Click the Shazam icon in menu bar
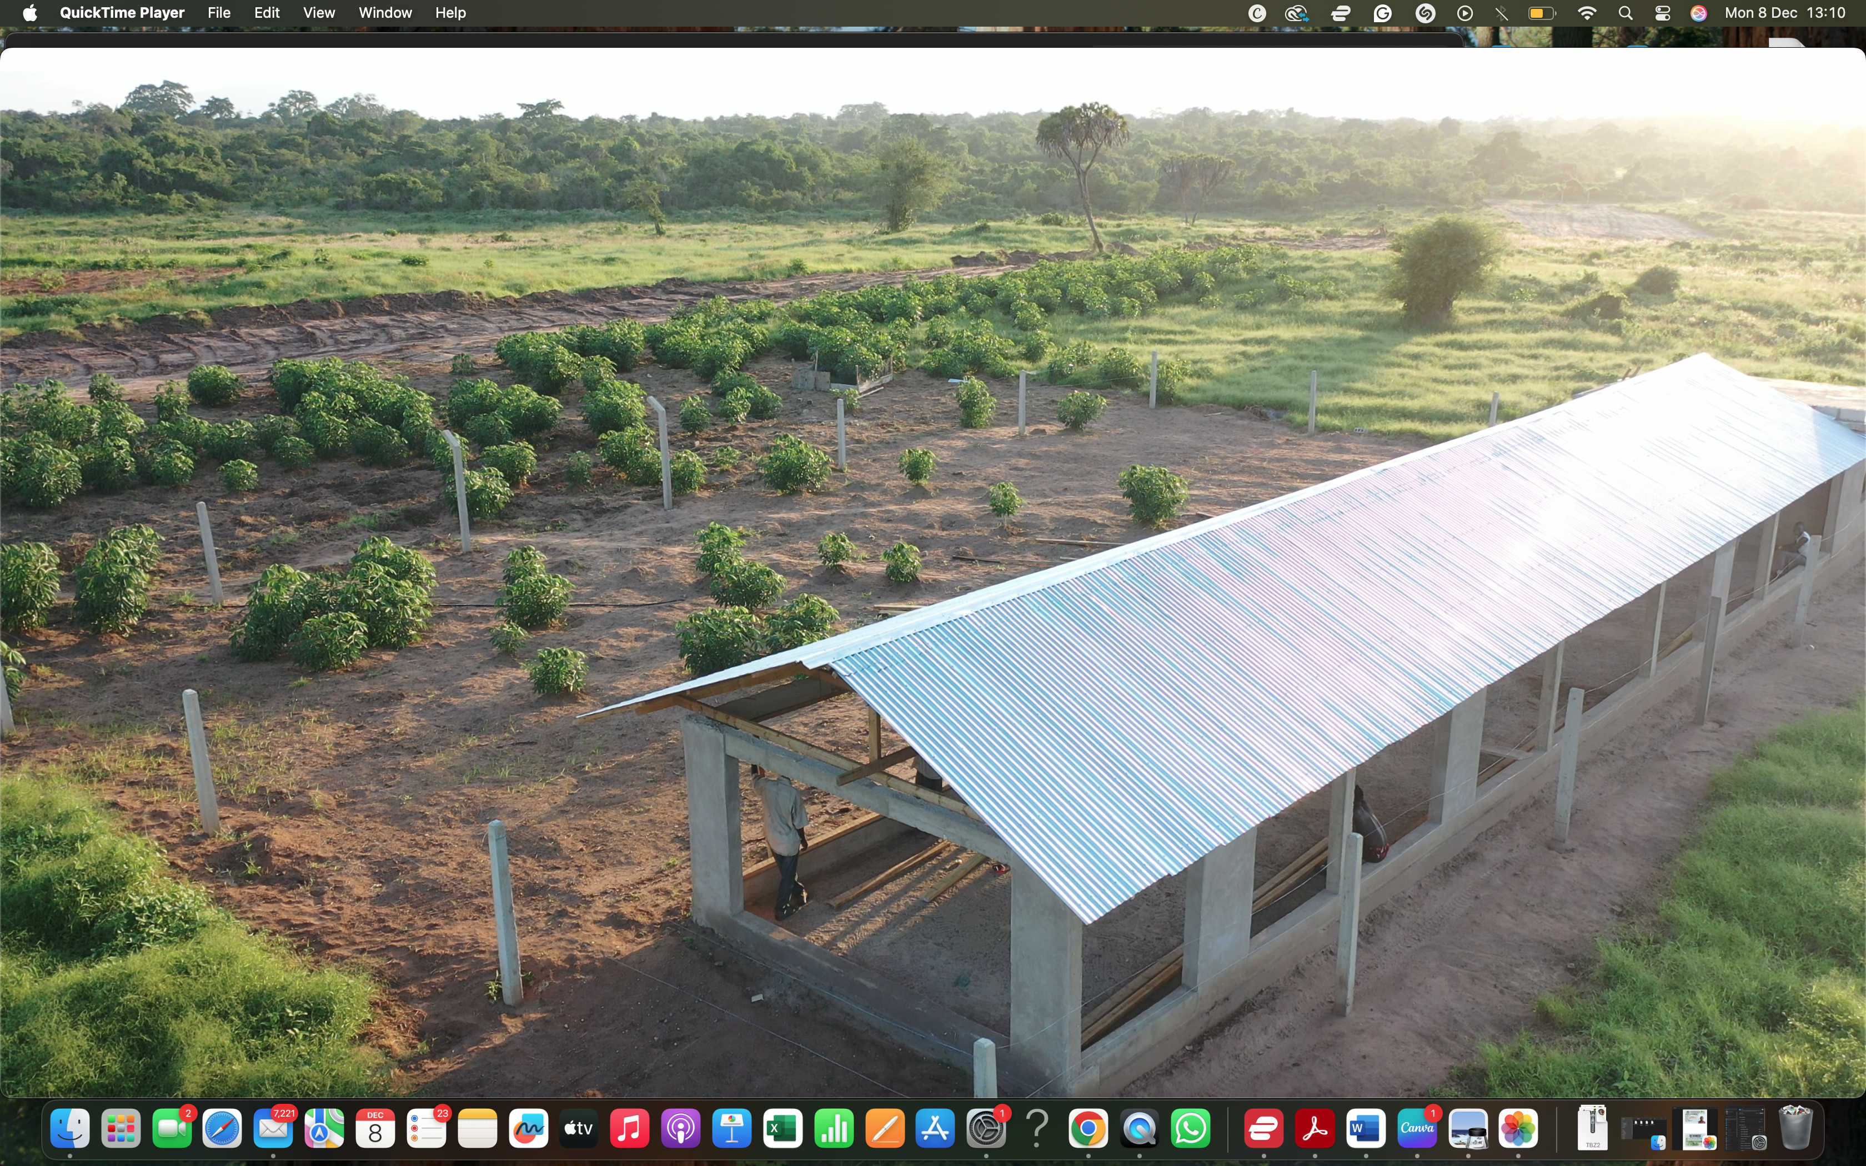Screen dimensions: 1866x1166 click(1425, 12)
